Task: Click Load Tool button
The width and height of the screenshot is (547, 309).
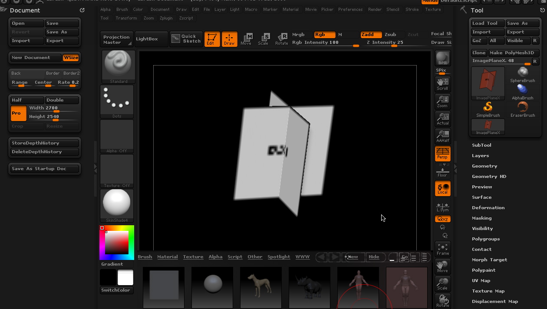Action: [488, 23]
